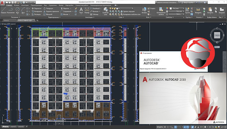227x129 pixels.
Task: Switch to the Параметризация ribbon tab
Action: point(36,5)
